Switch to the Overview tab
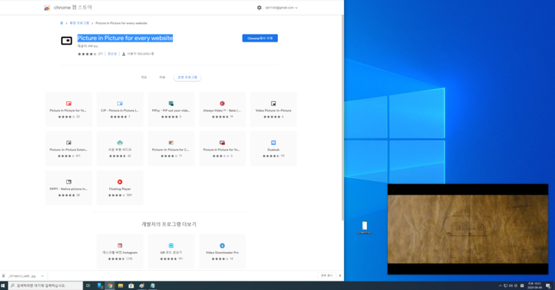 pos(144,78)
